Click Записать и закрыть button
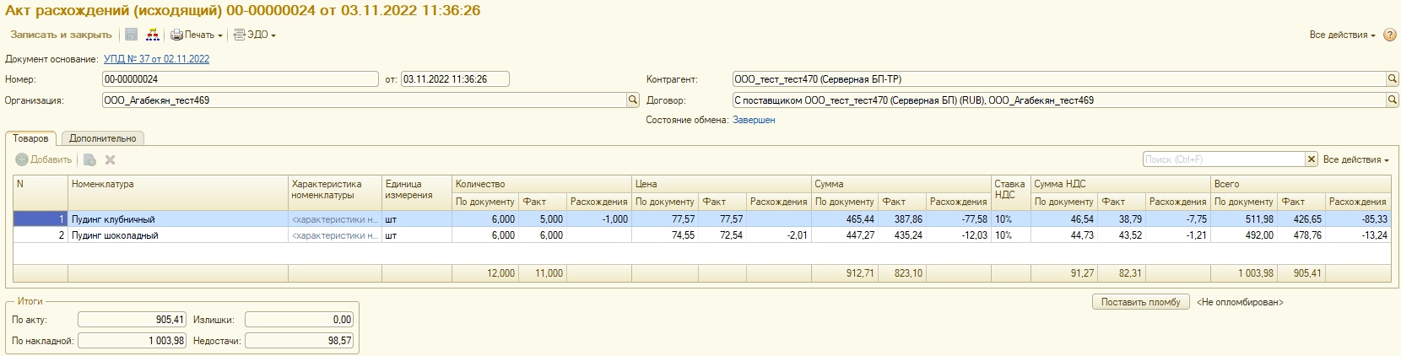This screenshot has width=1401, height=356. [x=61, y=35]
